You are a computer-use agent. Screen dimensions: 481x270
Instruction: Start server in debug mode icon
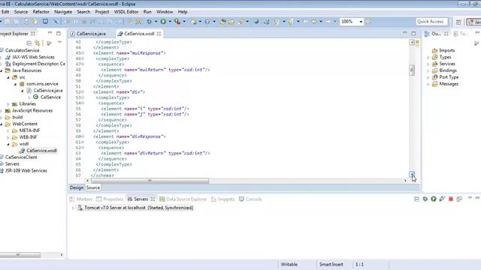[x=425, y=199]
